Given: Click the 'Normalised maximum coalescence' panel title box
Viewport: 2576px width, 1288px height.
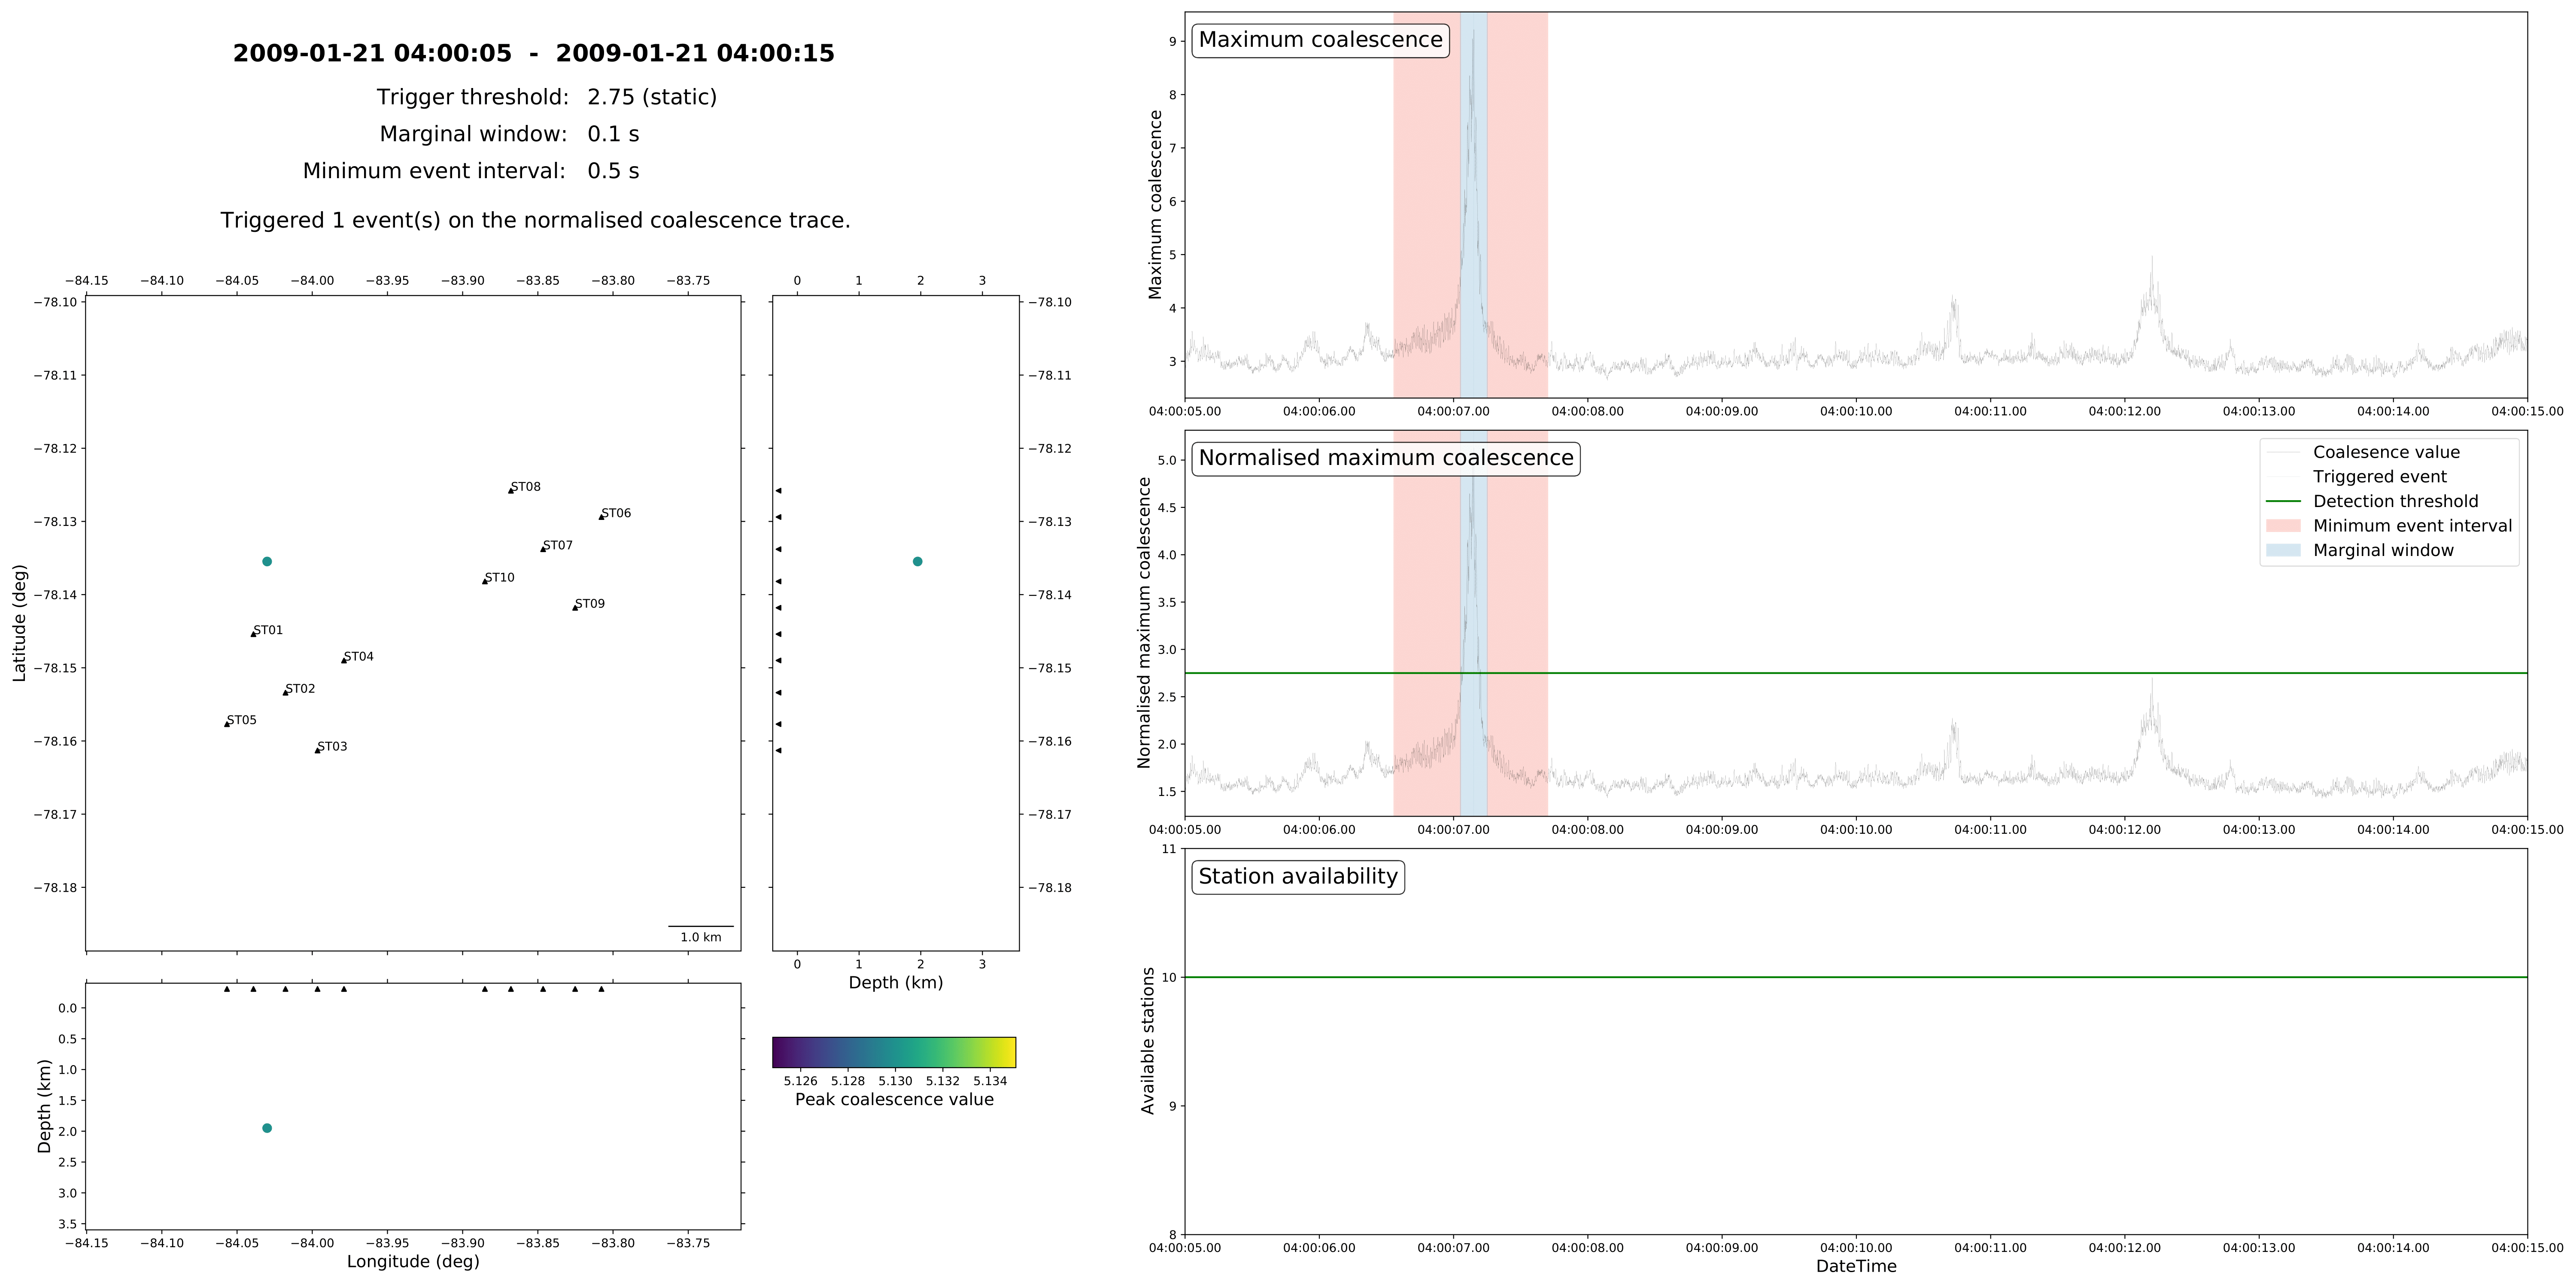Looking at the screenshot, I should [1386, 458].
